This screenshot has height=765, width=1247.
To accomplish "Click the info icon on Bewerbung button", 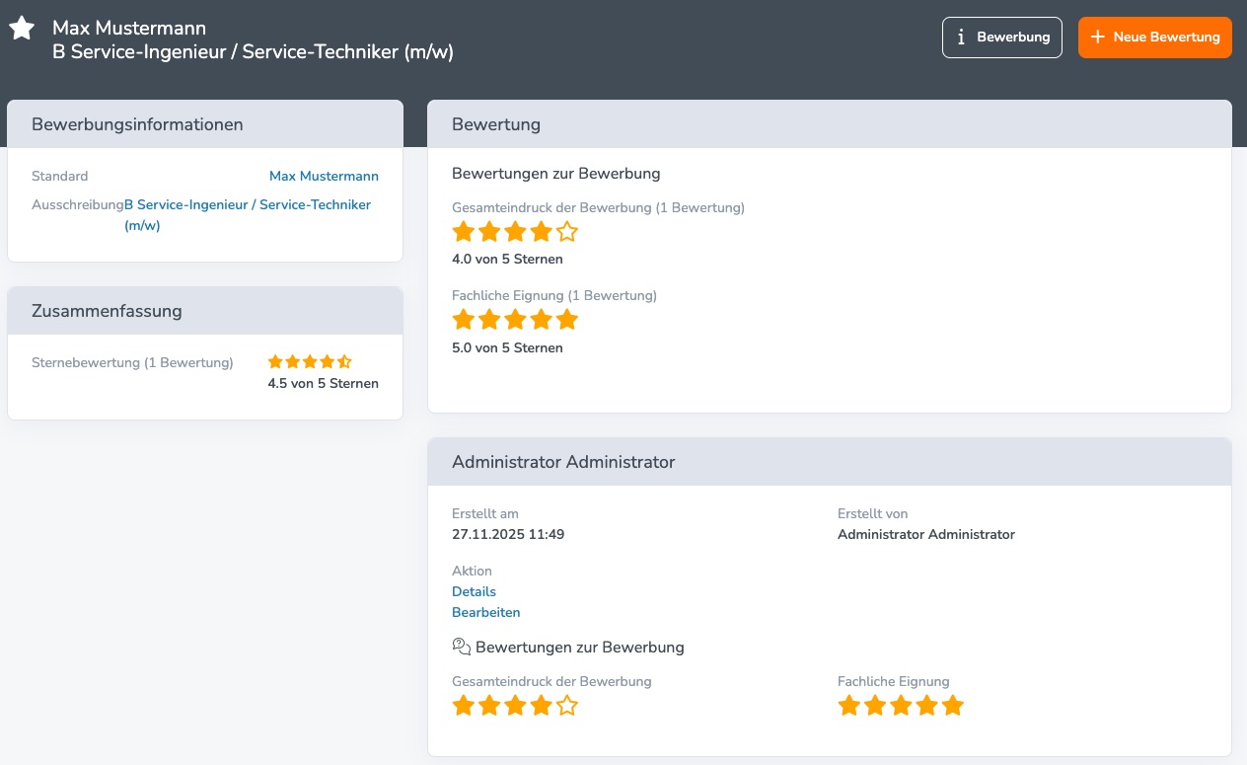I will click(961, 38).
